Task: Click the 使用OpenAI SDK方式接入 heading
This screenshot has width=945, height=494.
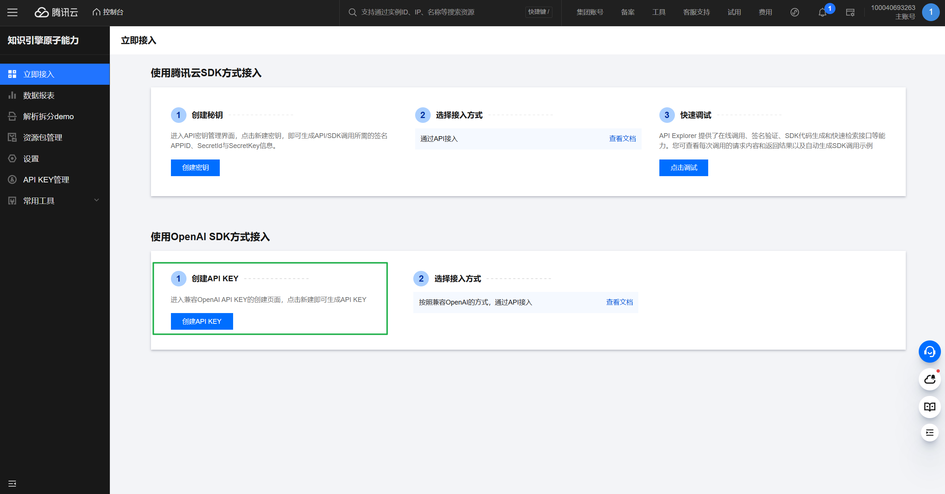Action: click(210, 237)
